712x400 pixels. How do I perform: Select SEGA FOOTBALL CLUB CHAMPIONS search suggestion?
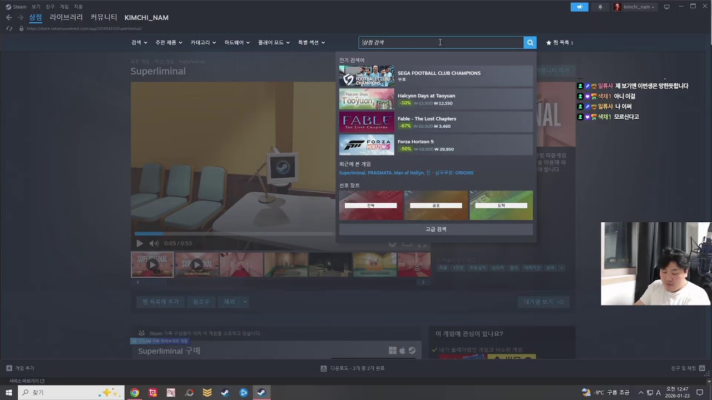(x=436, y=76)
